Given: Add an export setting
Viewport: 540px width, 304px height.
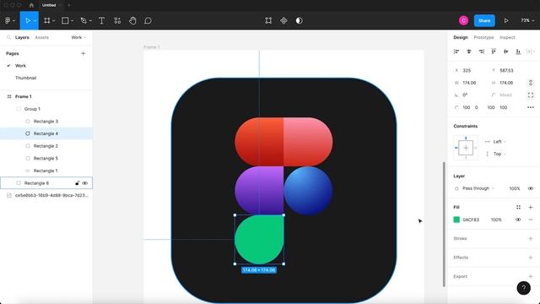Looking at the screenshot, I should [531, 276].
